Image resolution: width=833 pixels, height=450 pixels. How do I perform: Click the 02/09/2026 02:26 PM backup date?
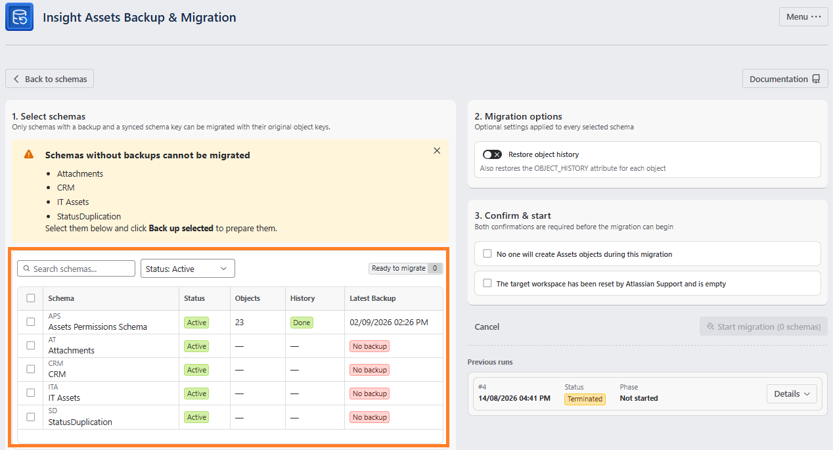tap(389, 323)
